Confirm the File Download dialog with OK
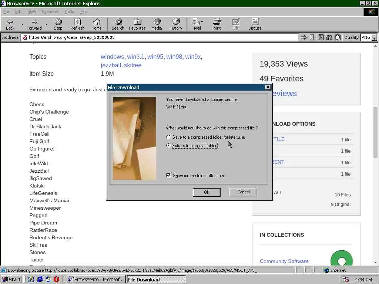Image resolution: width=379 pixels, height=284 pixels. click(207, 192)
